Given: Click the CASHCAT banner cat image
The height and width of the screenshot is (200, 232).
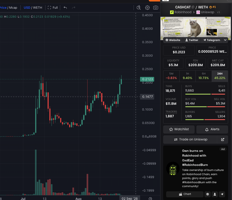Looking at the screenshot, I should point(195,27).
